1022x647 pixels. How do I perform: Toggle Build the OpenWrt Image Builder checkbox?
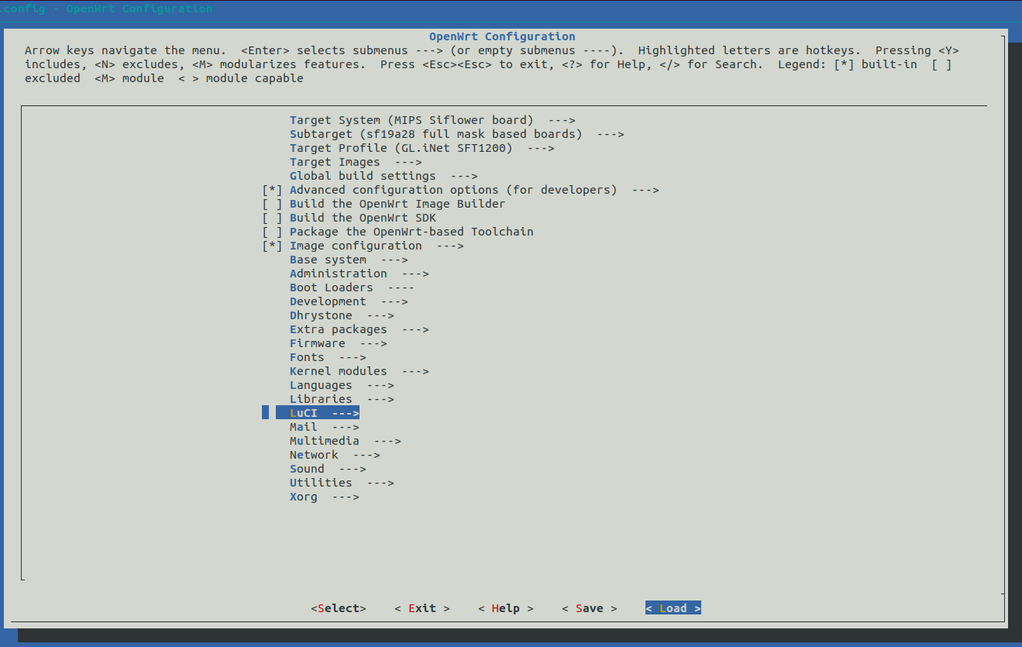click(272, 204)
